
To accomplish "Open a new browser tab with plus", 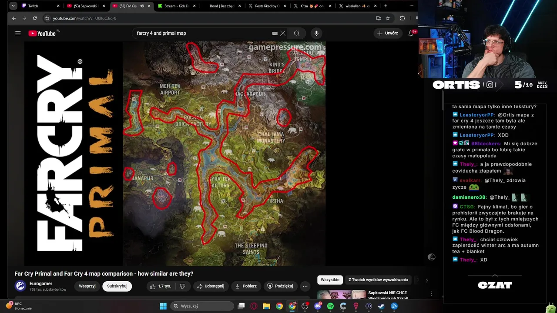I will pyautogui.click(x=386, y=6).
